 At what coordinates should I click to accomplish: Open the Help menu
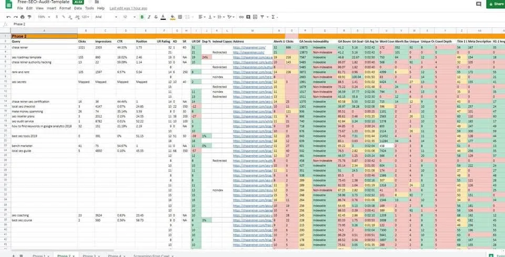coord(101,8)
